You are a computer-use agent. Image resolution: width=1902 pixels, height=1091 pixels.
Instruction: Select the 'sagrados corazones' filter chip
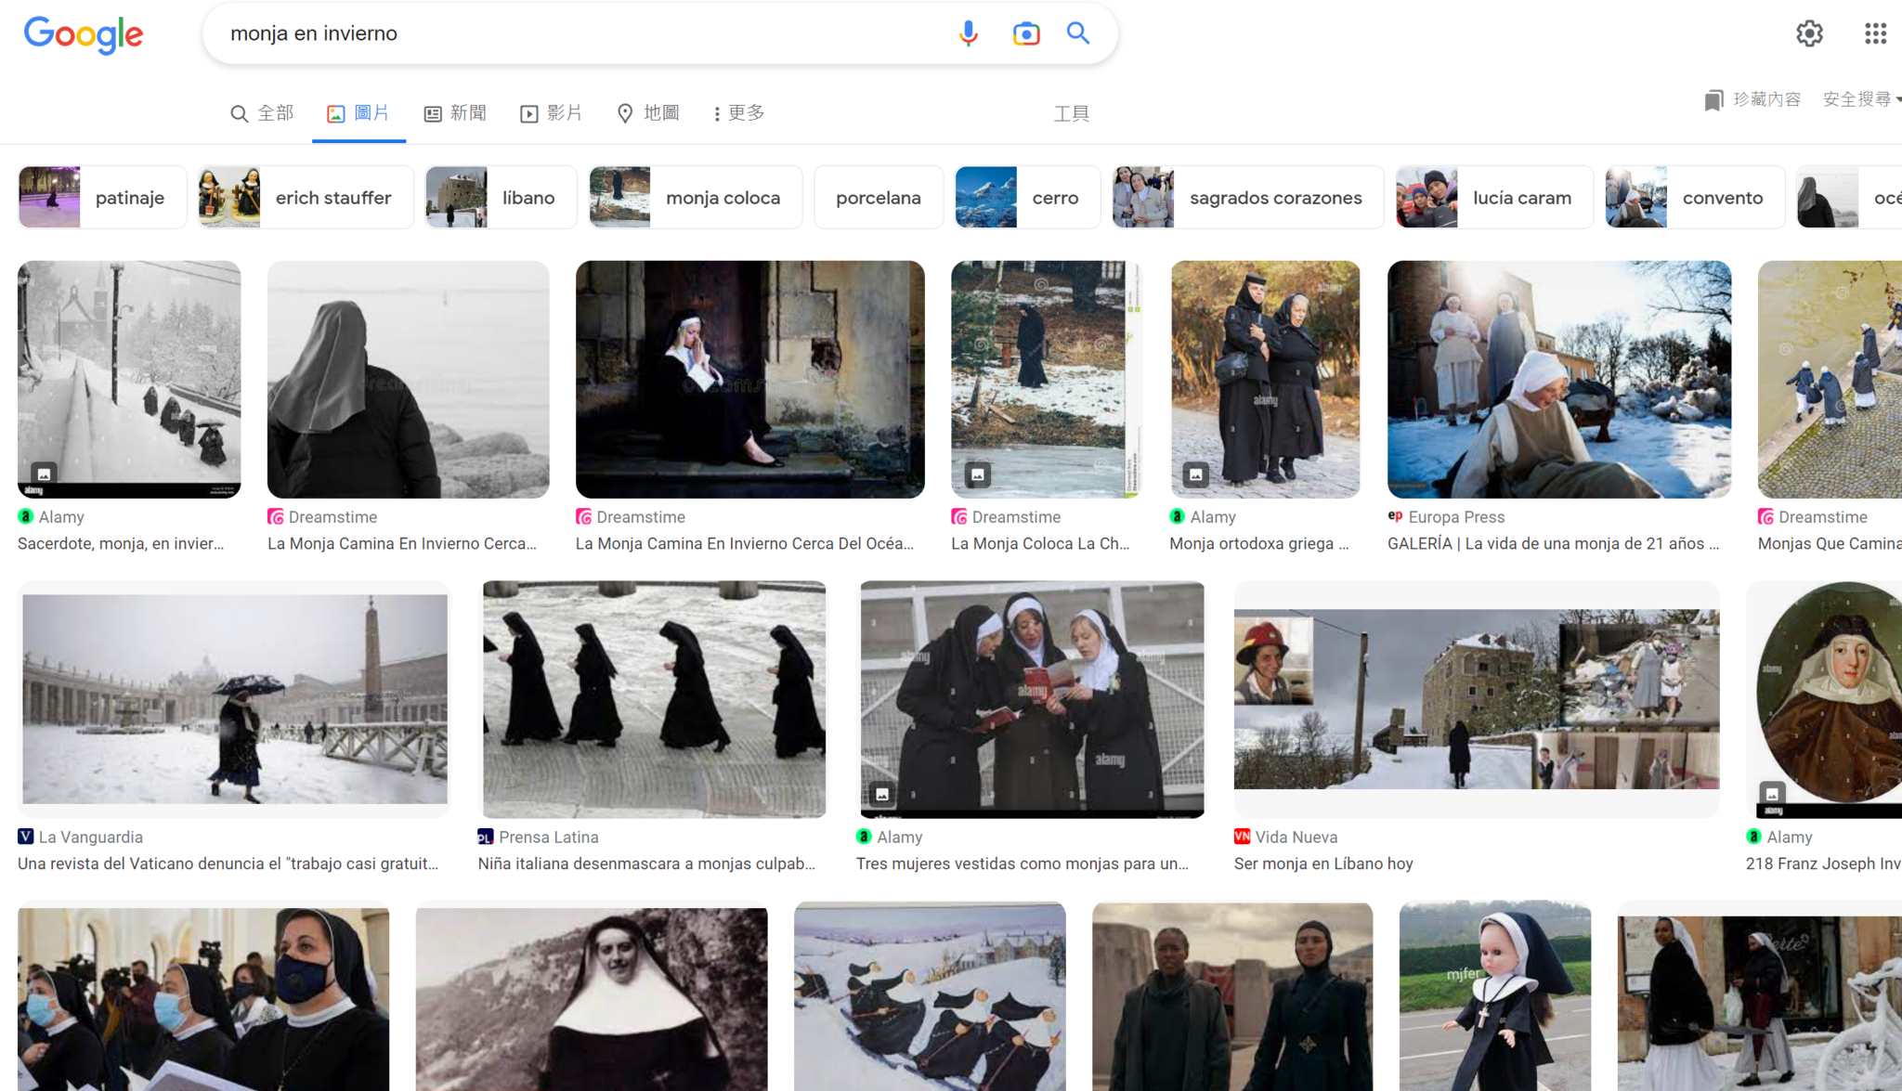(1248, 198)
